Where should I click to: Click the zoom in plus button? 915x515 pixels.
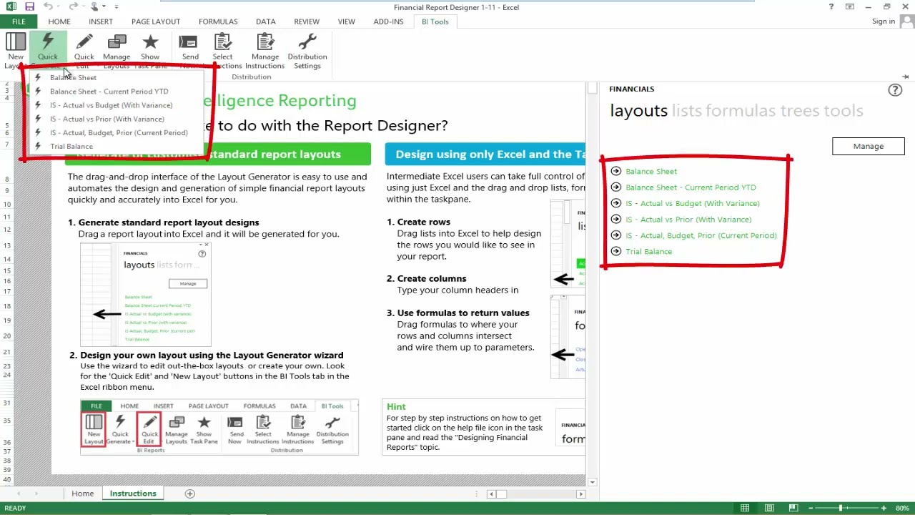click(884, 508)
